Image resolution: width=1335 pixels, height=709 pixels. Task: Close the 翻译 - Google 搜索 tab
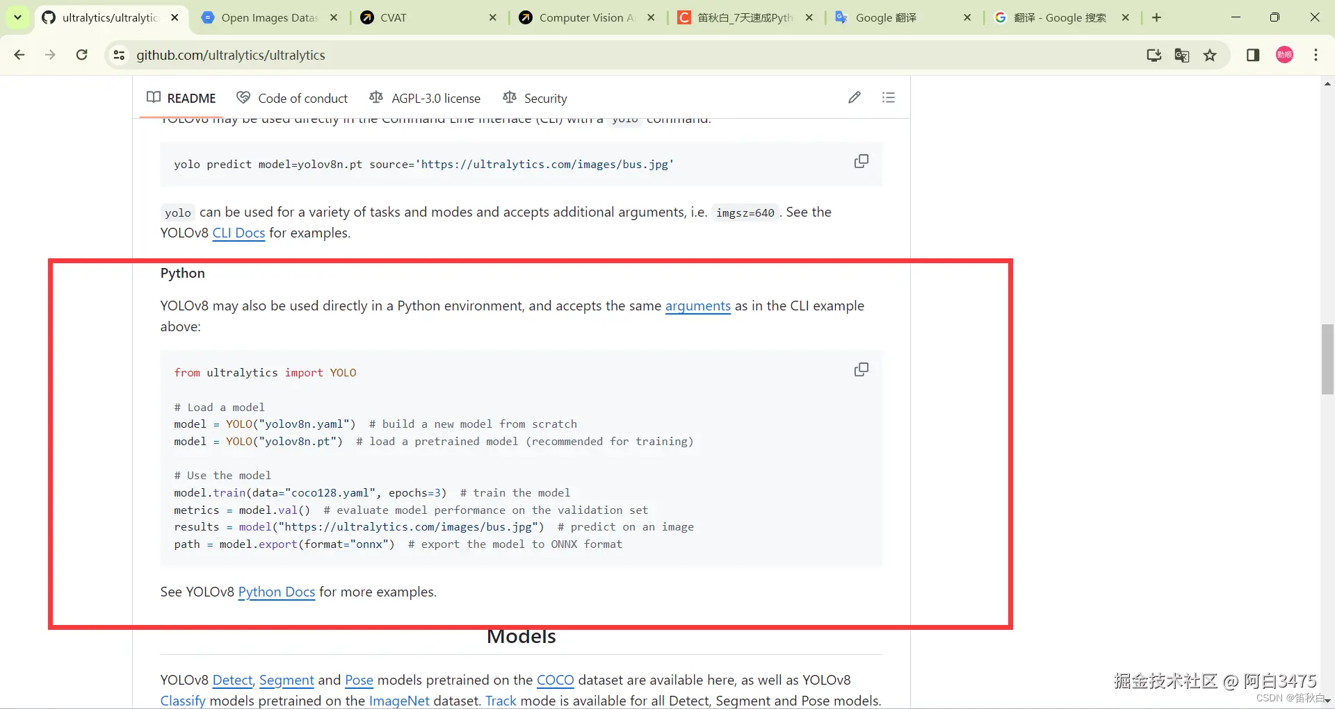pyautogui.click(x=1126, y=18)
